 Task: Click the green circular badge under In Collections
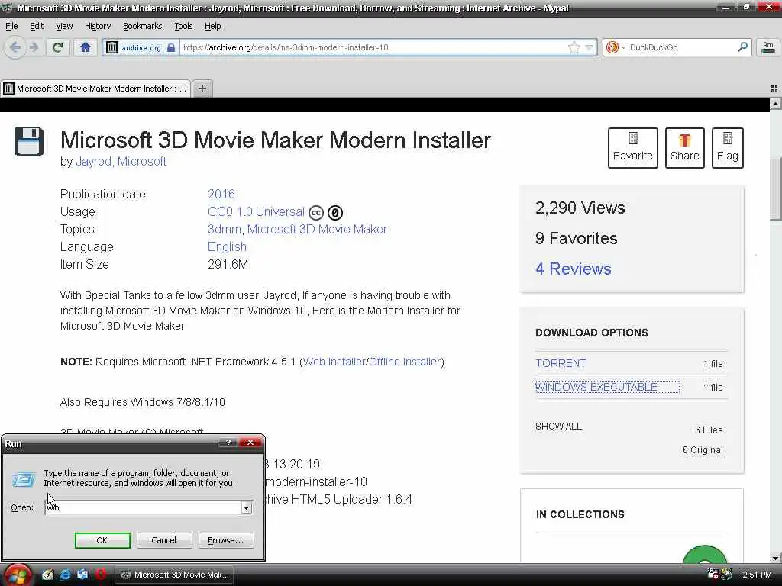(x=704, y=554)
